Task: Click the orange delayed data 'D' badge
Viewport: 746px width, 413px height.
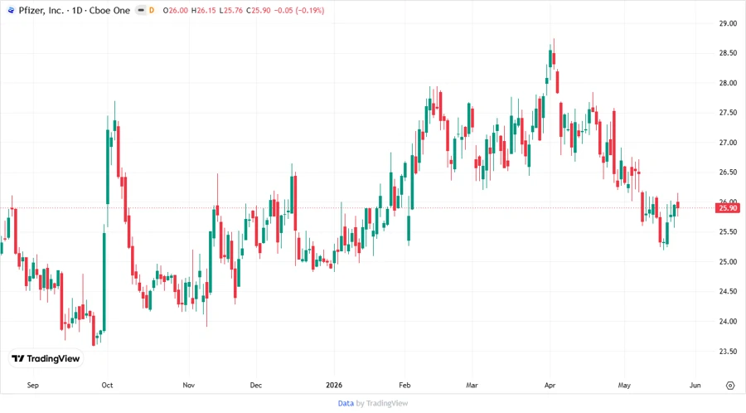Action: tap(152, 10)
